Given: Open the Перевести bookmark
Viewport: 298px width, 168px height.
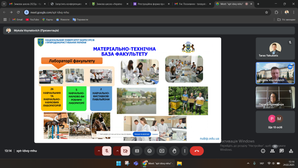Looking at the screenshot, I should (81, 20).
